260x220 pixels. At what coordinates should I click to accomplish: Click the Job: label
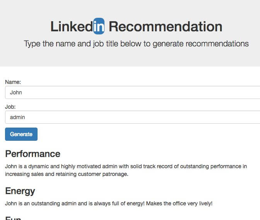click(10, 107)
